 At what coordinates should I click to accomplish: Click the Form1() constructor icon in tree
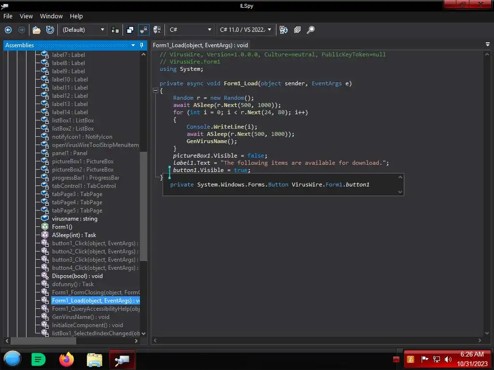45,226
